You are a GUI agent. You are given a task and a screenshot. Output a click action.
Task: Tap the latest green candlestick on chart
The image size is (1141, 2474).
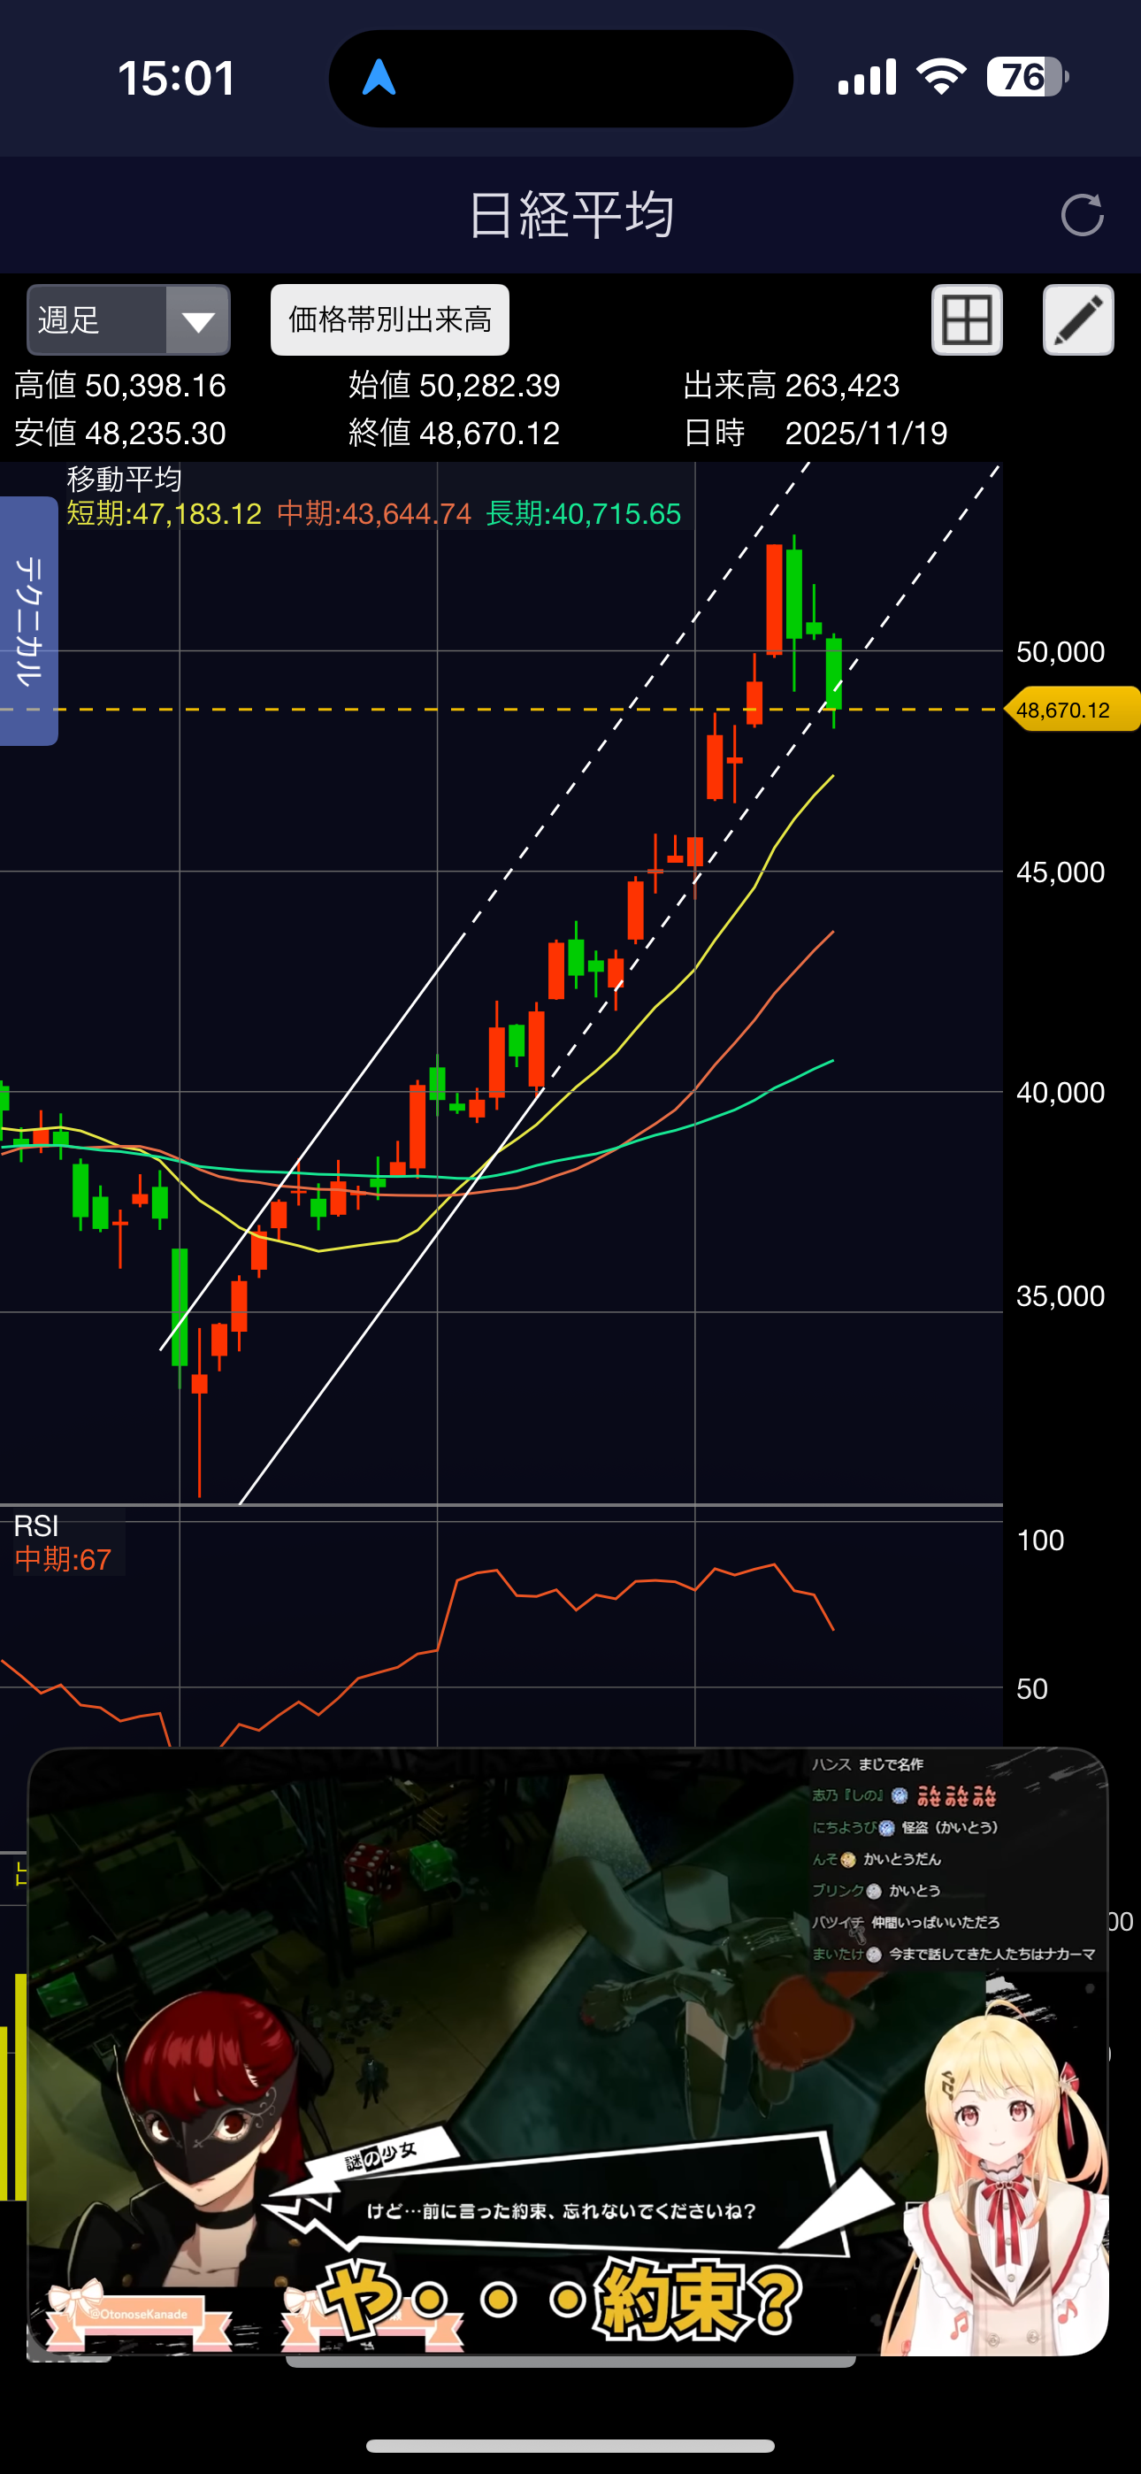[x=834, y=673]
